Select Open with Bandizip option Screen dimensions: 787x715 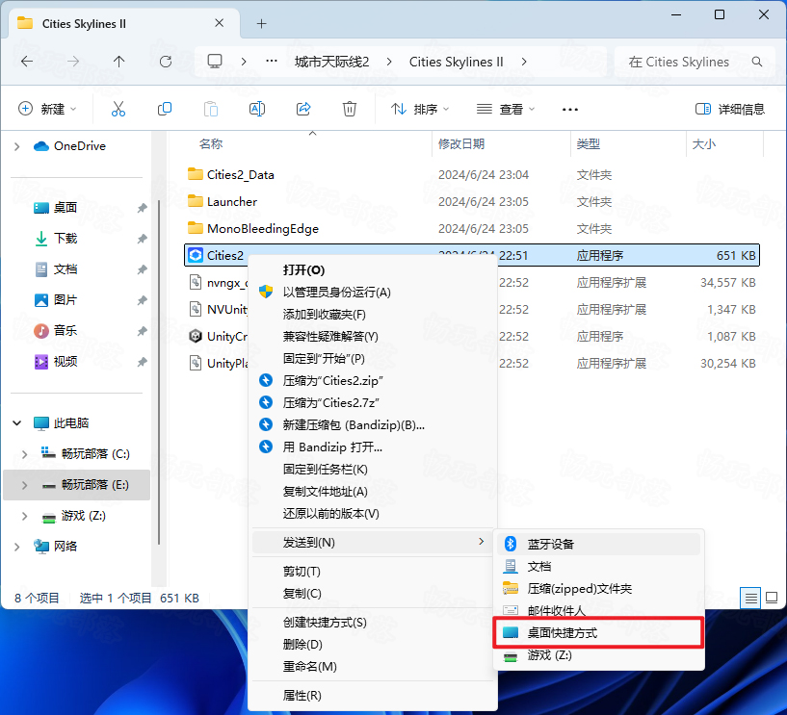pos(332,447)
